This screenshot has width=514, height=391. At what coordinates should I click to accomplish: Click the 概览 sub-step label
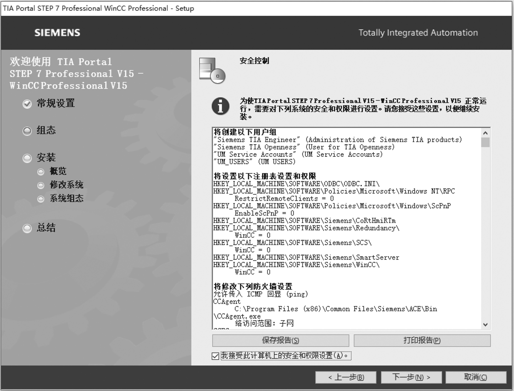click(x=58, y=171)
